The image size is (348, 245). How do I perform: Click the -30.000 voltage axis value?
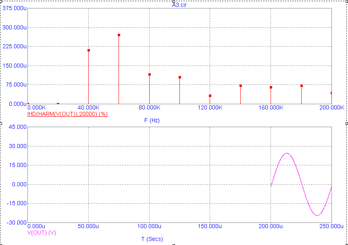(x=17, y=222)
